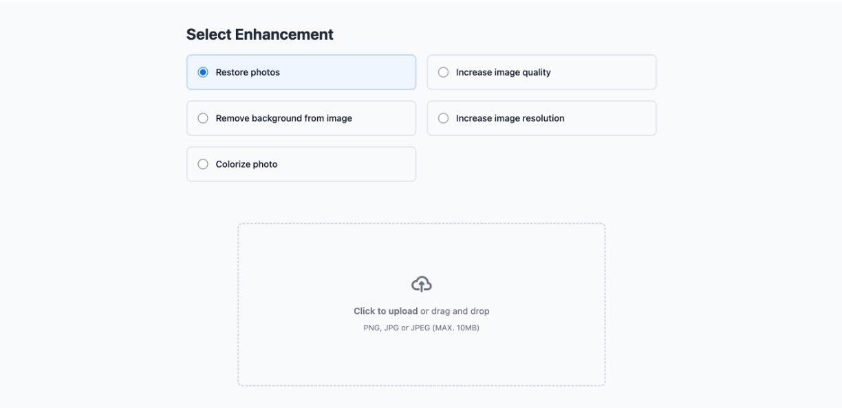The height and width of the screenshot is (408, 842).
Task: Enable the Remove background from image radio
Action: click(x=203, y=118)
